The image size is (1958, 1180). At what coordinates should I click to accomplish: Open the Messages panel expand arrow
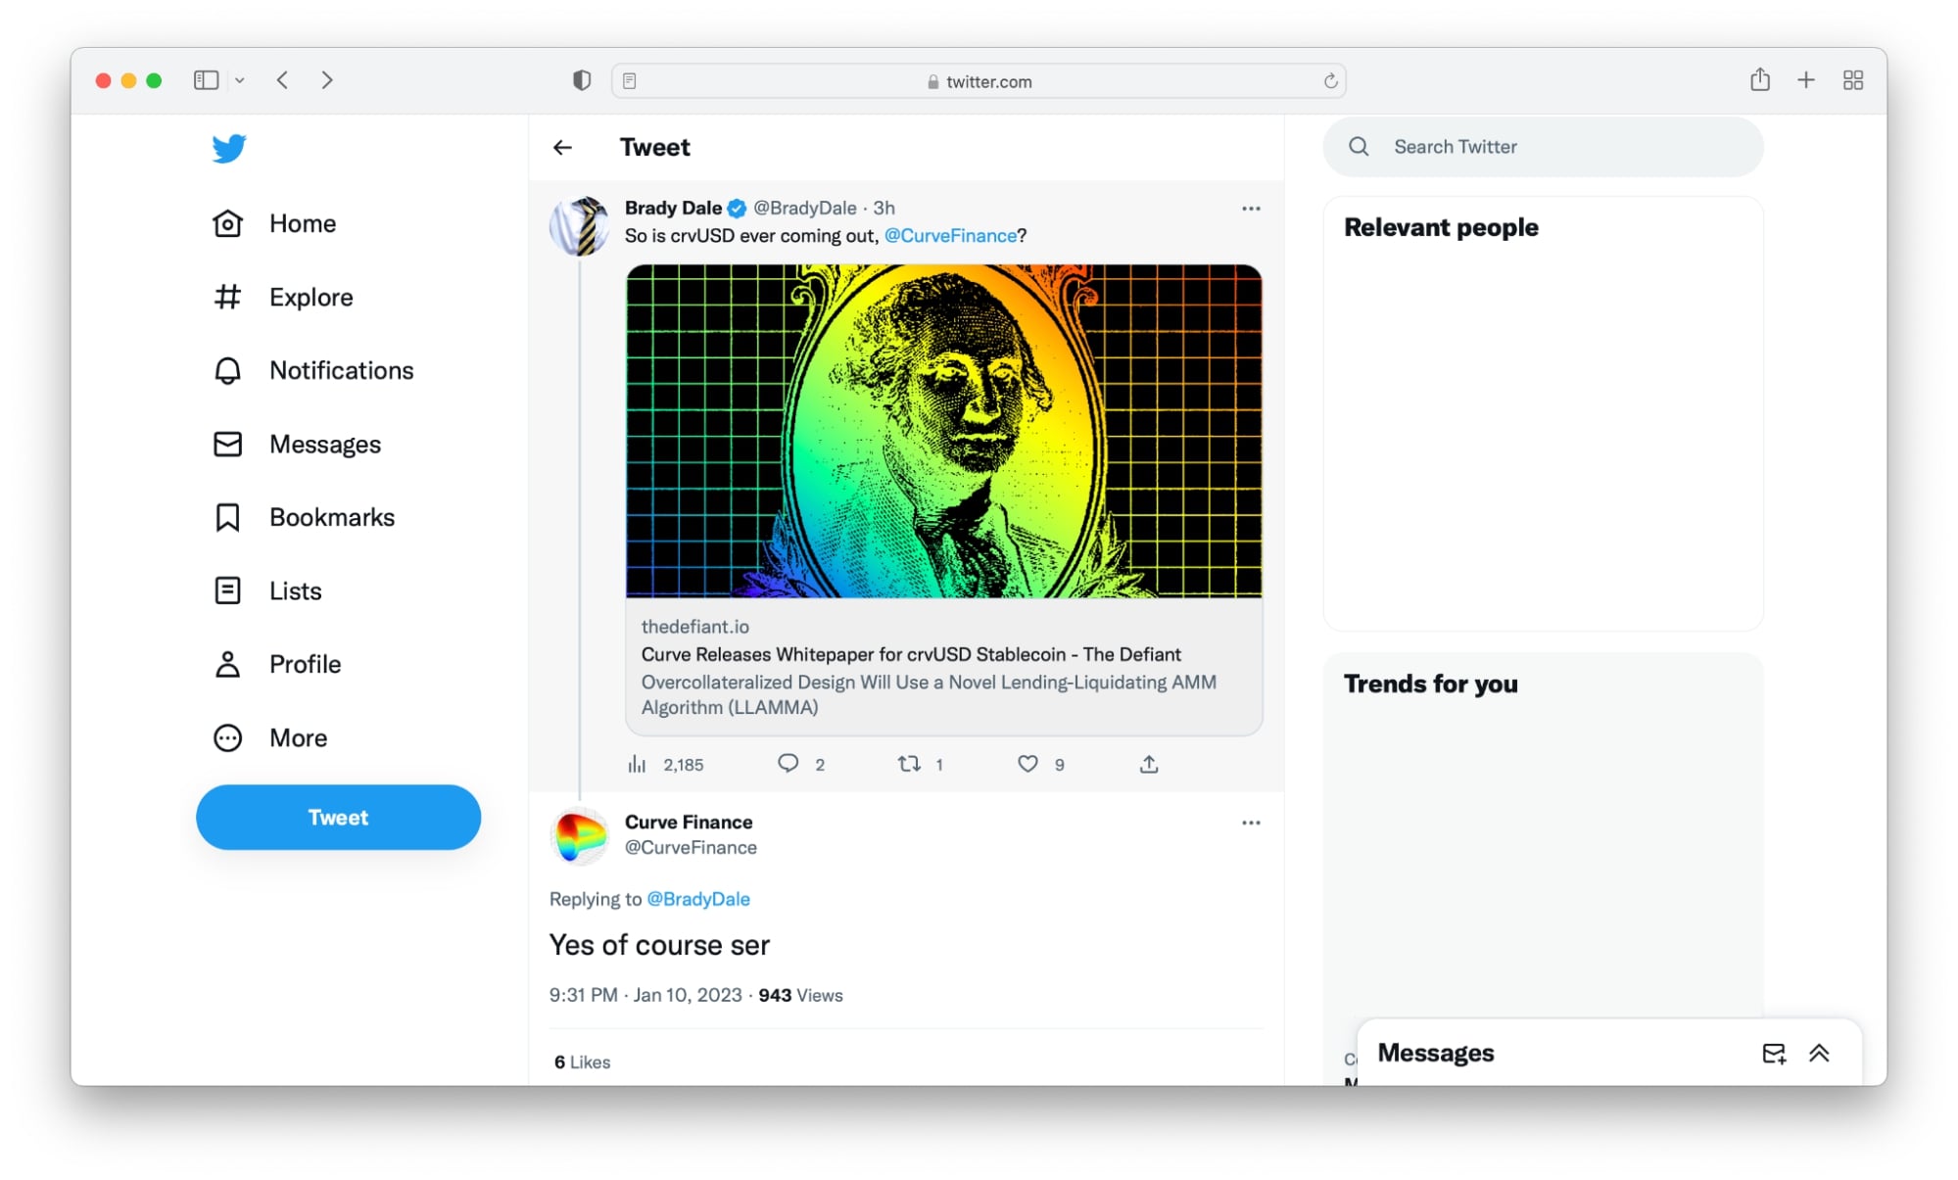pos(1818,1053)
